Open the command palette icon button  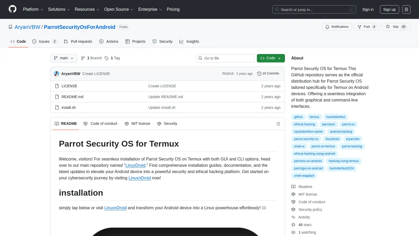[x=406, y=9]
